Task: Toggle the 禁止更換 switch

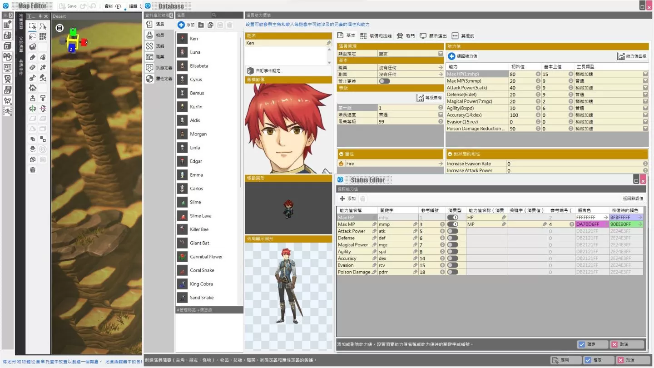Action: [384, 81]
